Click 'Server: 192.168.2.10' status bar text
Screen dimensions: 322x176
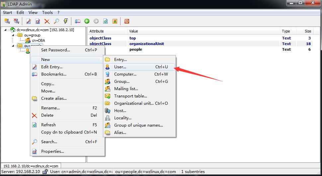pyautogui.click(x=21, y=172)
